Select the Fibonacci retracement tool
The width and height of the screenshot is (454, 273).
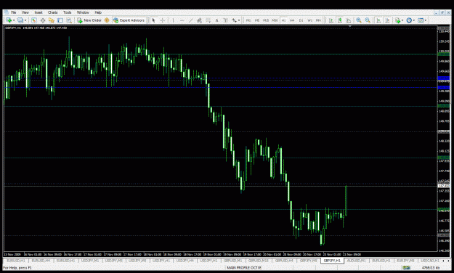[x=208, y=20]
